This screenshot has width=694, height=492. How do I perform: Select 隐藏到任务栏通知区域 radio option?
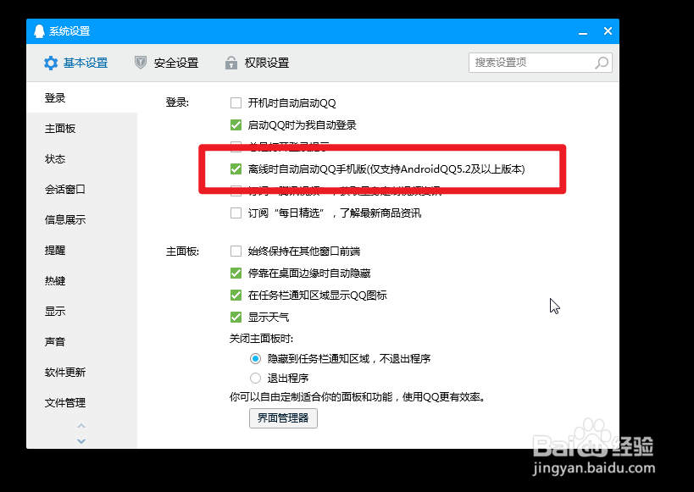coord(255,359)
